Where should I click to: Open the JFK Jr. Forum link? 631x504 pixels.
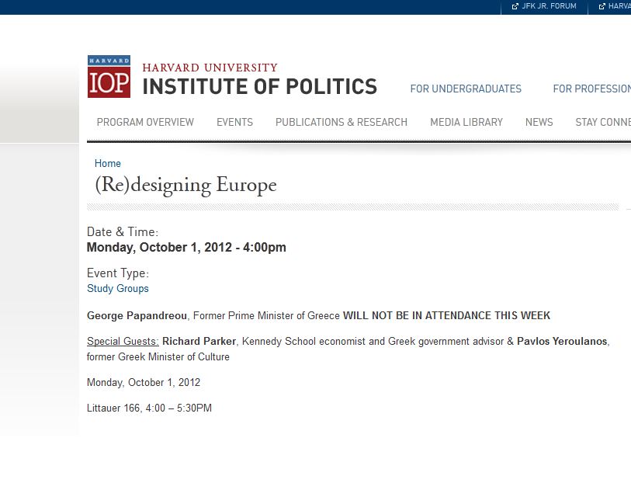pyautogui.click(x=550, y=6)
